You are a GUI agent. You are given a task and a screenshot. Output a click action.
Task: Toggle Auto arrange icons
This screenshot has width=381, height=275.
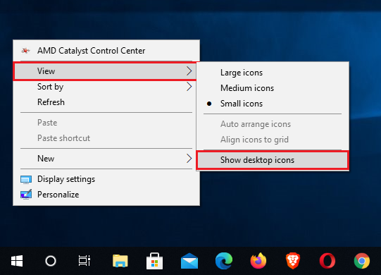[273, 124]
